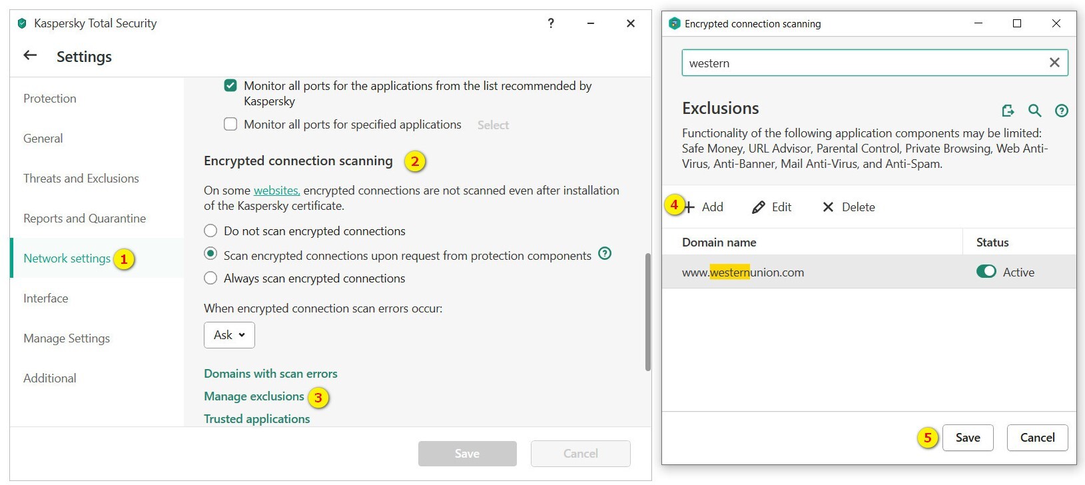Minimize the Kaspersky Total Security window
This screenshot has width=1085, height=485.
[591, 23]
